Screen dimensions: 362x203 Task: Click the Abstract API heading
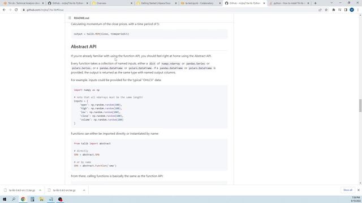(x=84, y=46)
